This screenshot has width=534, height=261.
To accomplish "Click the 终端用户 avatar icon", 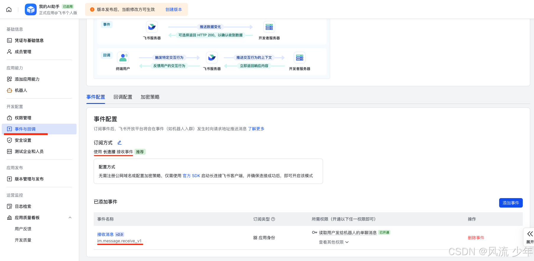I will [x=123, y=58].
